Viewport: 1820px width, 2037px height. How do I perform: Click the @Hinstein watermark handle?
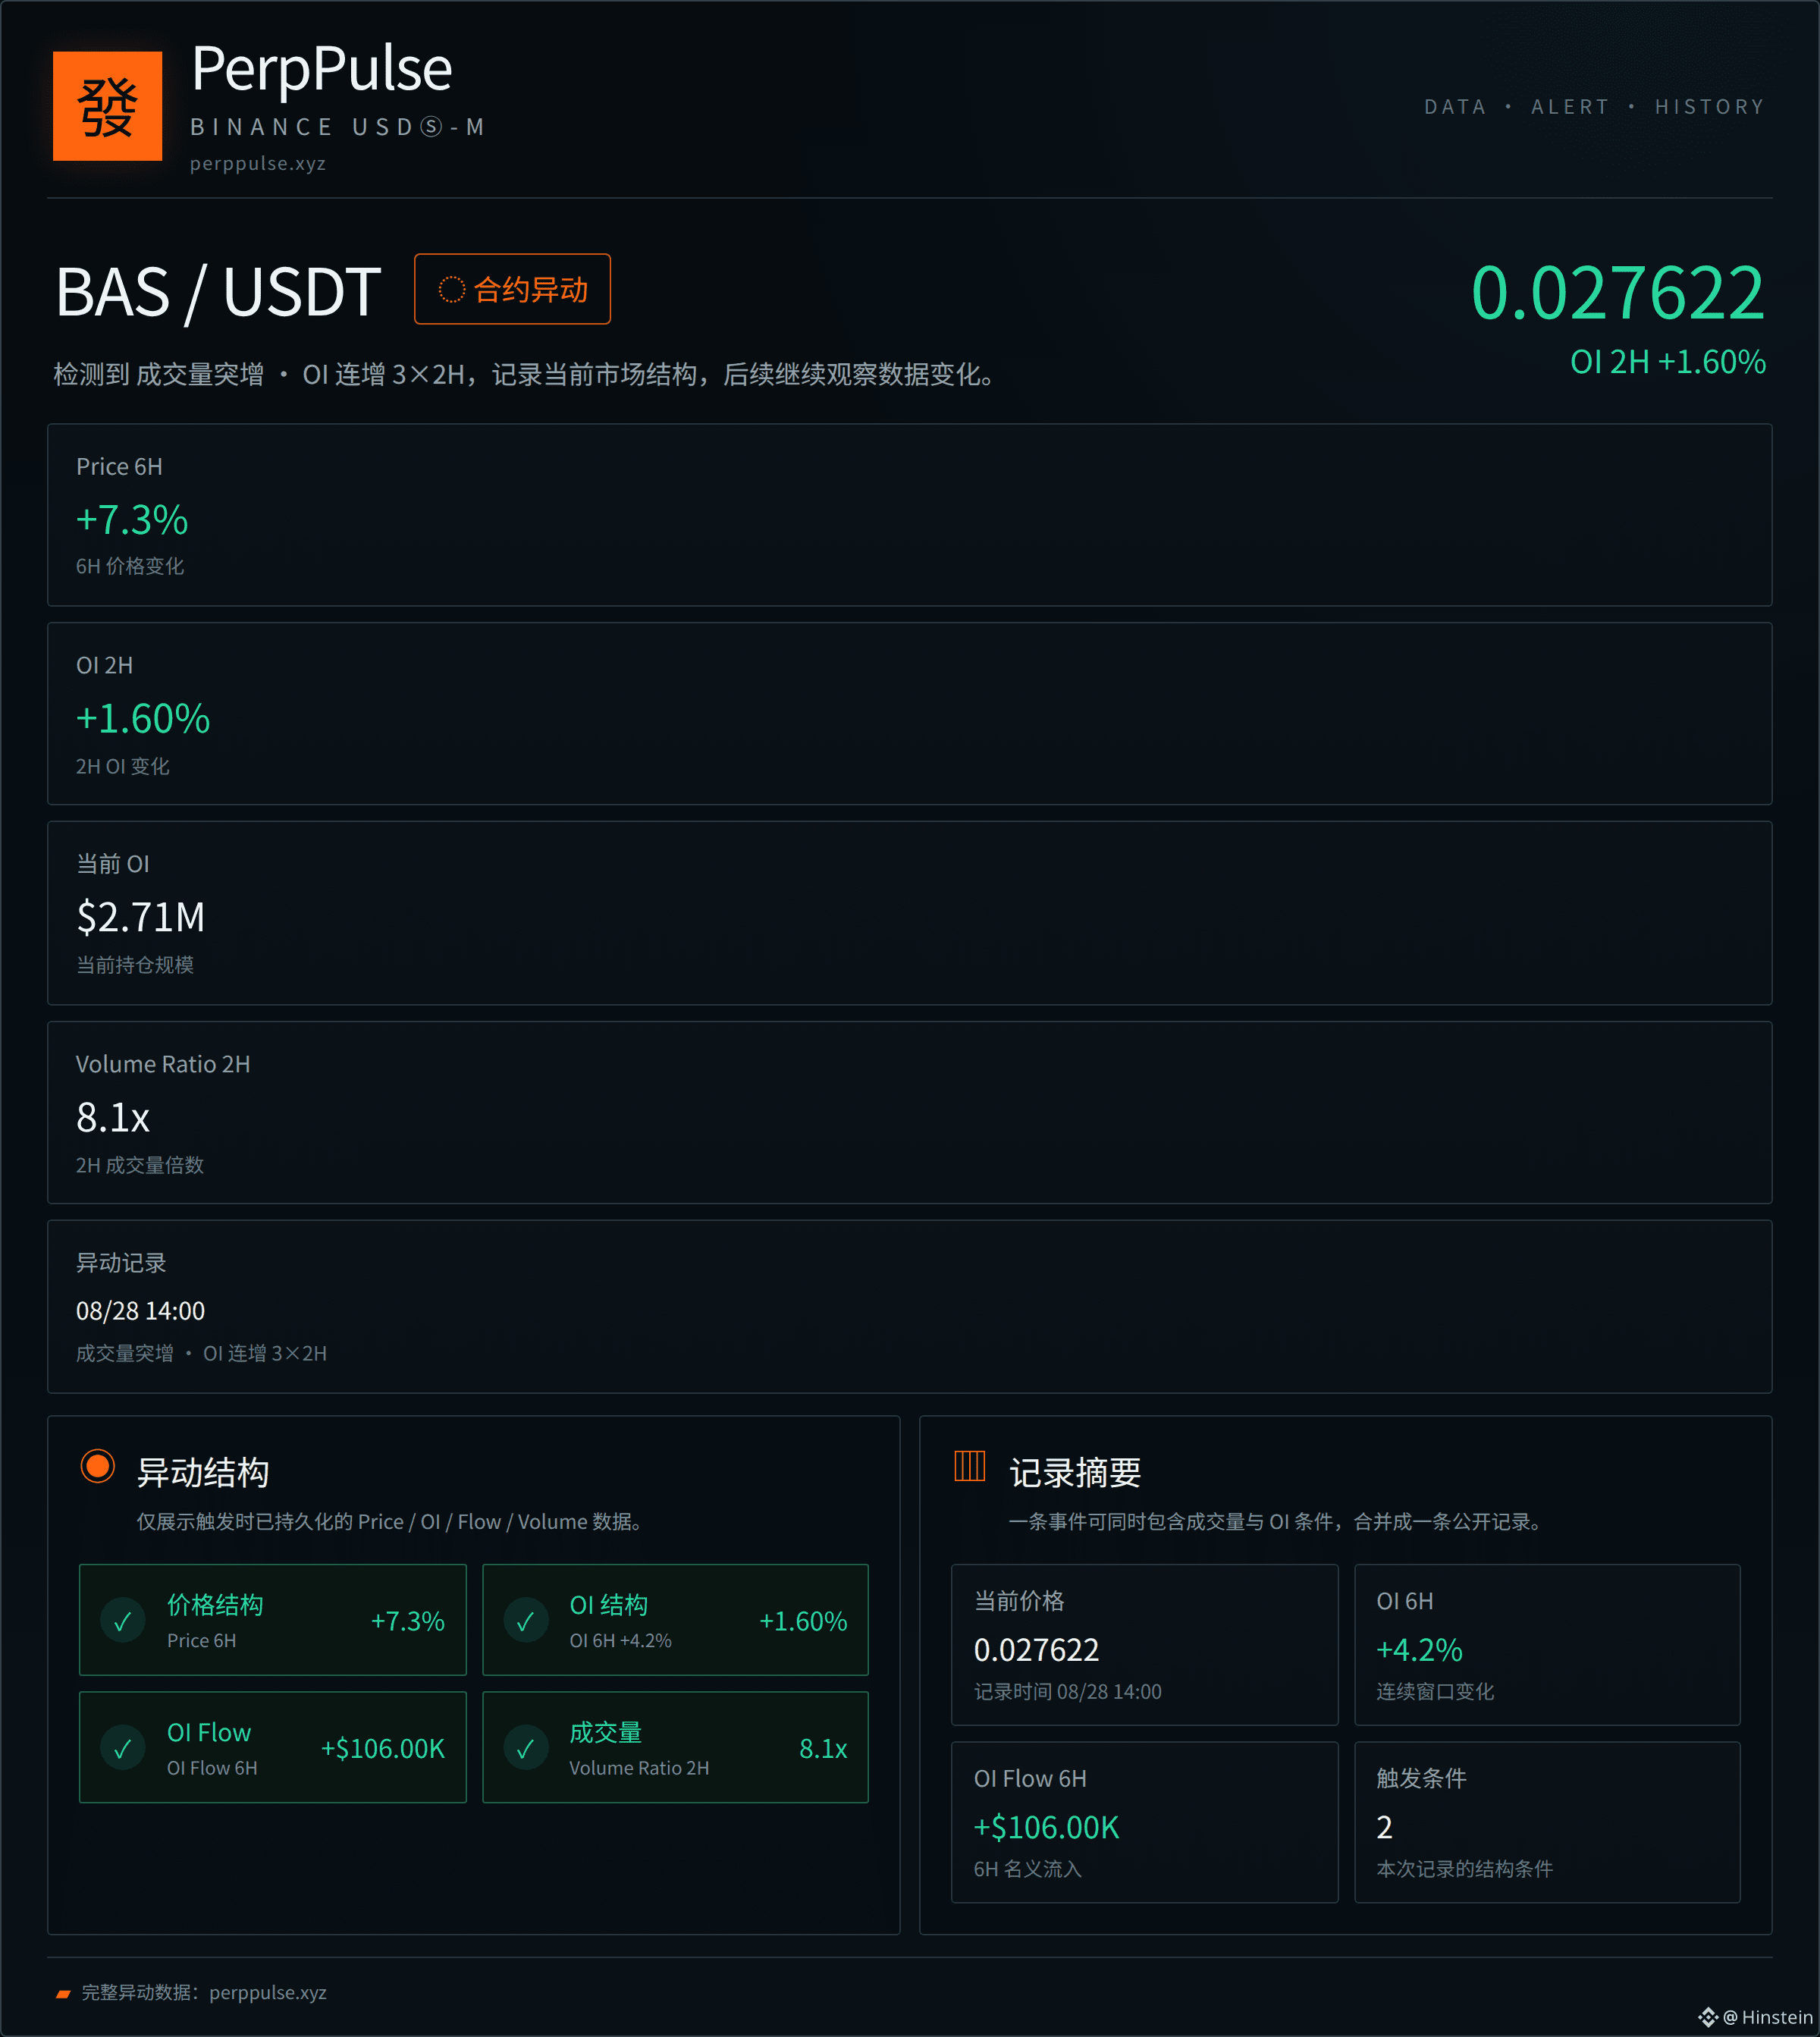1767,2017
